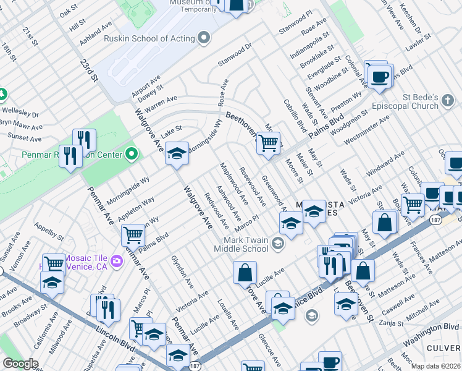The height and width of the screenshot is (371, 462).
Task: Click the 23rd St street label
Action: pyautogui.click(x=89, y=70)
